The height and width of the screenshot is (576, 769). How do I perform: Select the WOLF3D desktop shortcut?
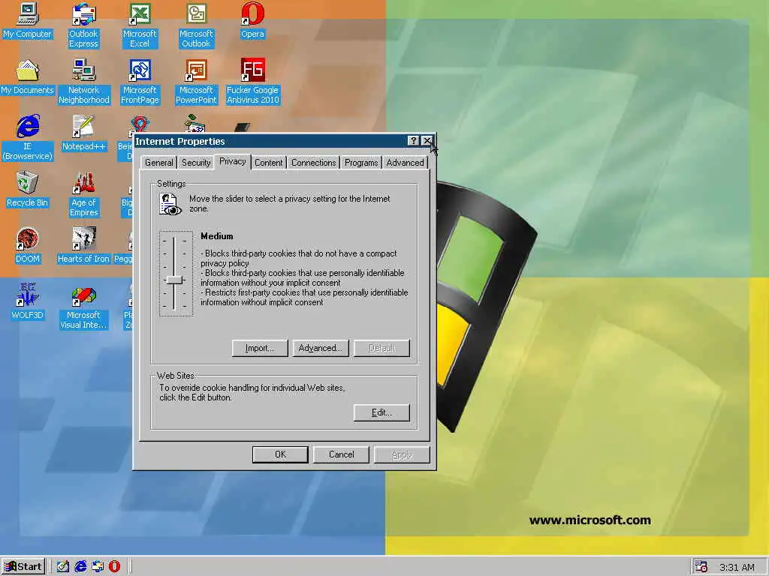pos(28,302)
